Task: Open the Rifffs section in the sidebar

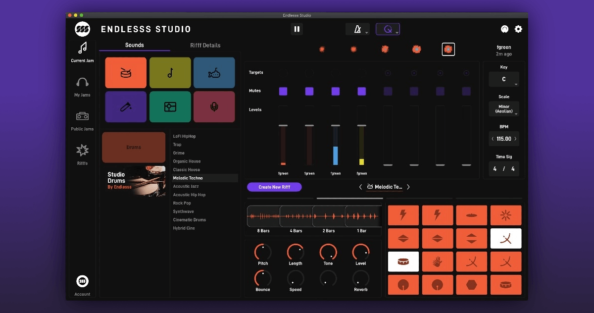Action: (82, 155)
